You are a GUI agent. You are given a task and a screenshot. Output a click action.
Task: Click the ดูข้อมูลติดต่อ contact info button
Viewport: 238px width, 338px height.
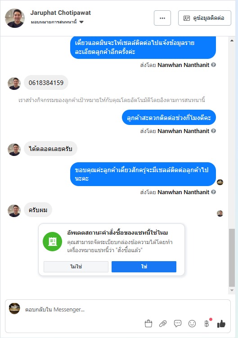point(205,18)
